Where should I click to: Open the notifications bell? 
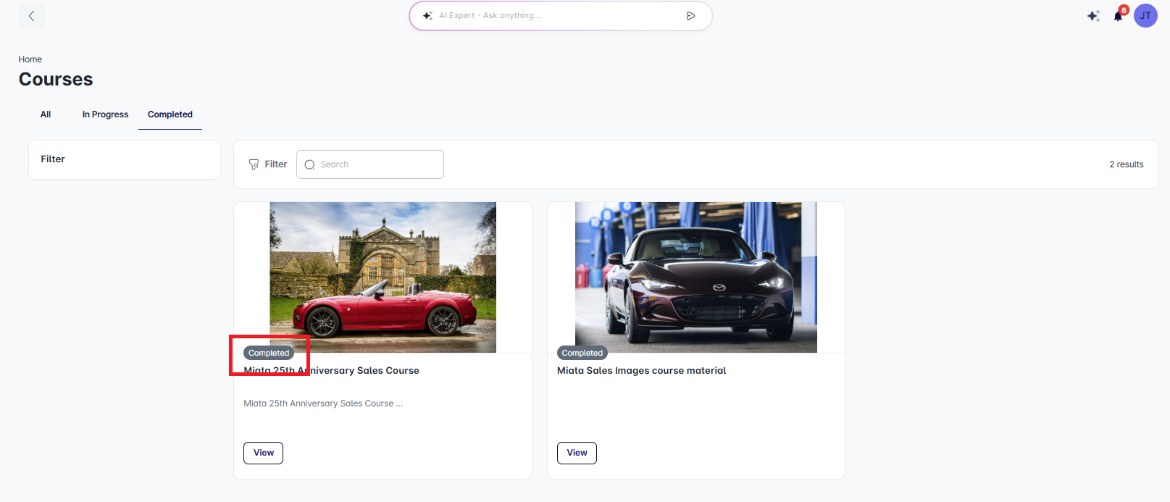coord(1118,16)
